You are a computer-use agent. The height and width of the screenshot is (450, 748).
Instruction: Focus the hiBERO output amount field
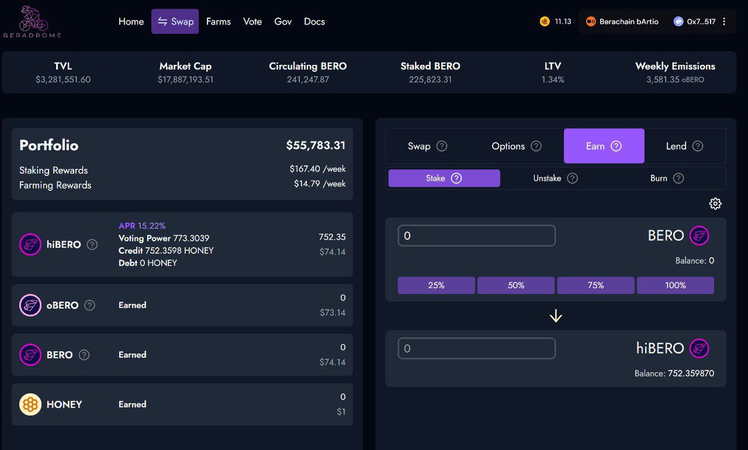477,348
